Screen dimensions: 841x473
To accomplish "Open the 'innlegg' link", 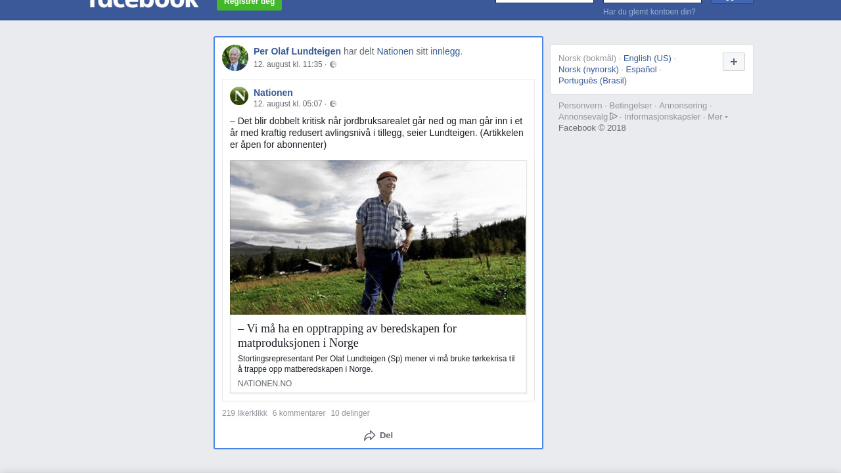I will click(x=445, y=51).
